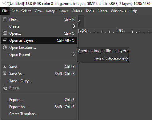Click the Save As icon

pos(5,74)
